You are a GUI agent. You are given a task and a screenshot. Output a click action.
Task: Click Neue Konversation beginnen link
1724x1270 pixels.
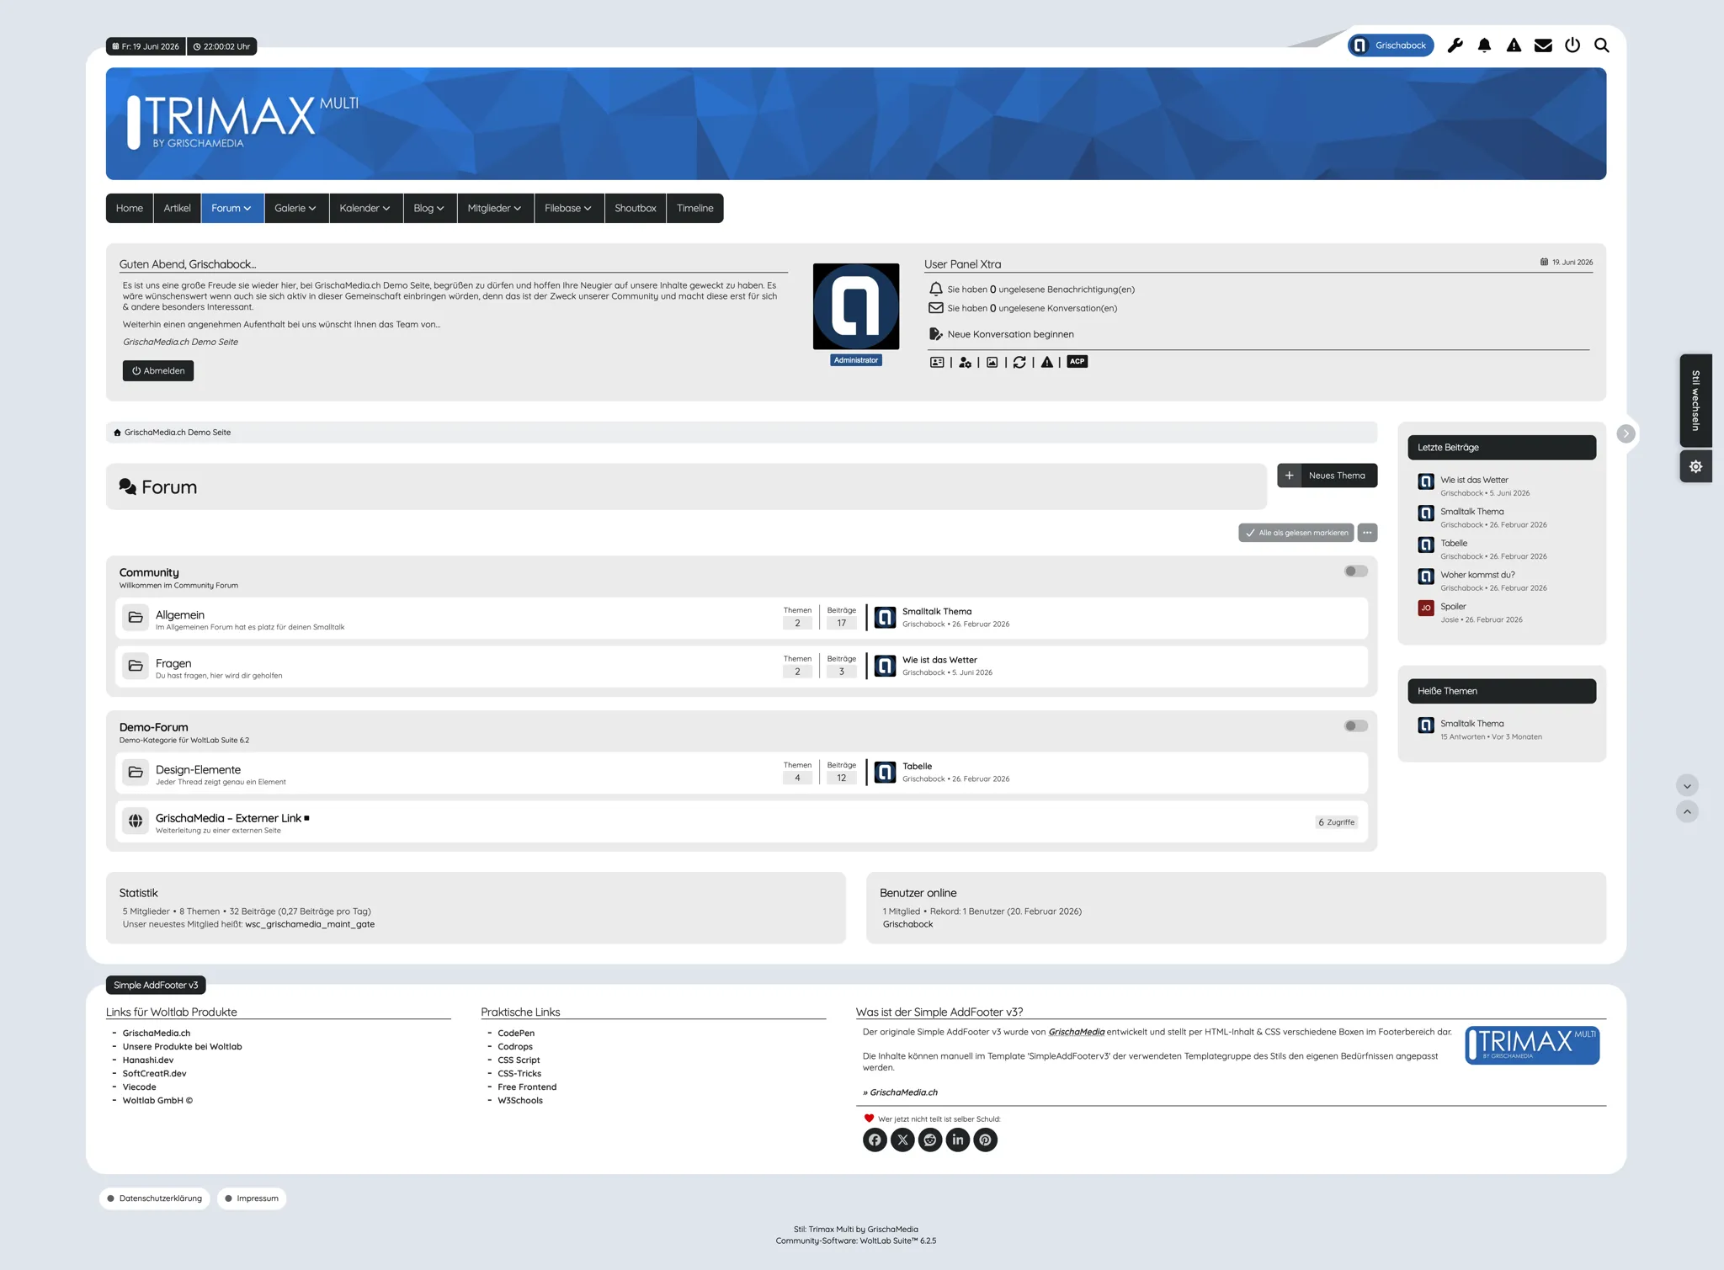click(1010, 334)
